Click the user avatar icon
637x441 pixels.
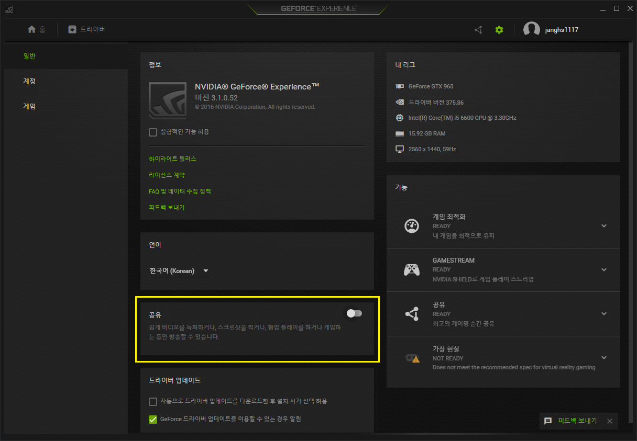(x=532, y=30)
